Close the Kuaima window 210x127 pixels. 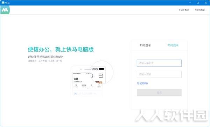click(x=206, y=3)
